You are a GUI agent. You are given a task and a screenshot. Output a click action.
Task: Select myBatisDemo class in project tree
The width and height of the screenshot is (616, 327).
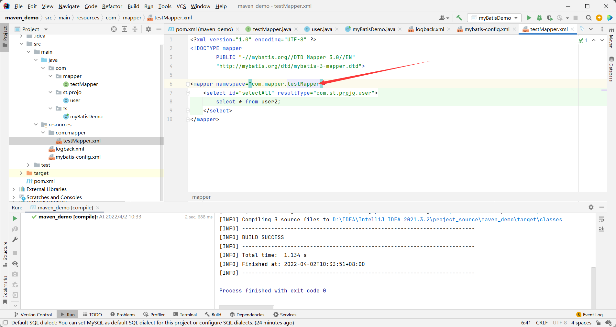[86, 116]
